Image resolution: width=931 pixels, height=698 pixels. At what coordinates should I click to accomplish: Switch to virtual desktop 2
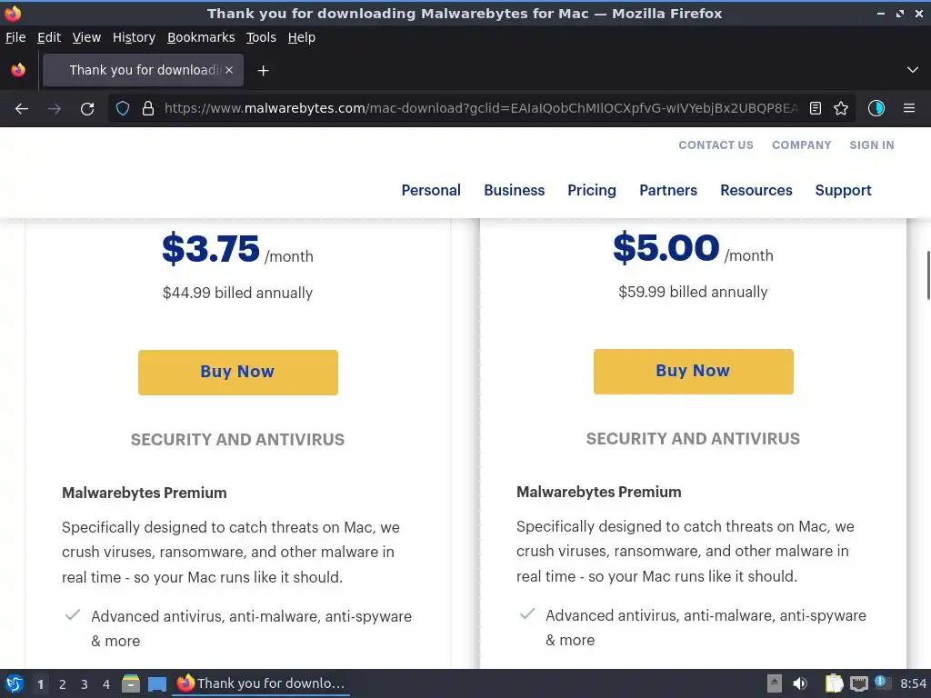pos(62,684)
